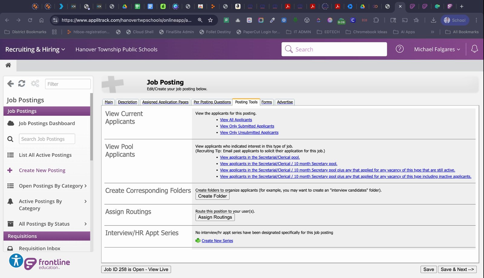
Task: Open View Only Submitted Applicants link
Action: pyautogui.click(x=247, y=126)
